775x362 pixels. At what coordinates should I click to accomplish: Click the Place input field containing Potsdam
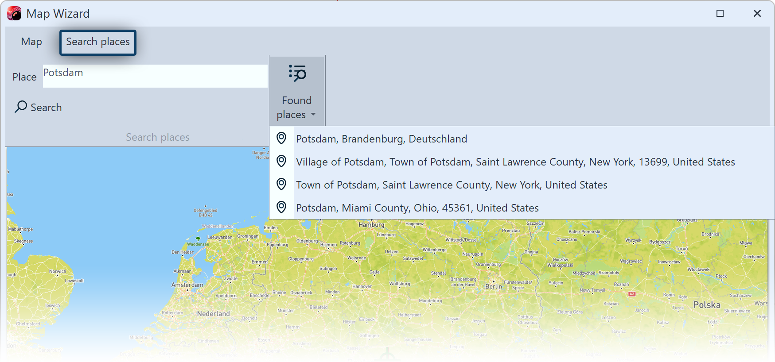[155, 76]
